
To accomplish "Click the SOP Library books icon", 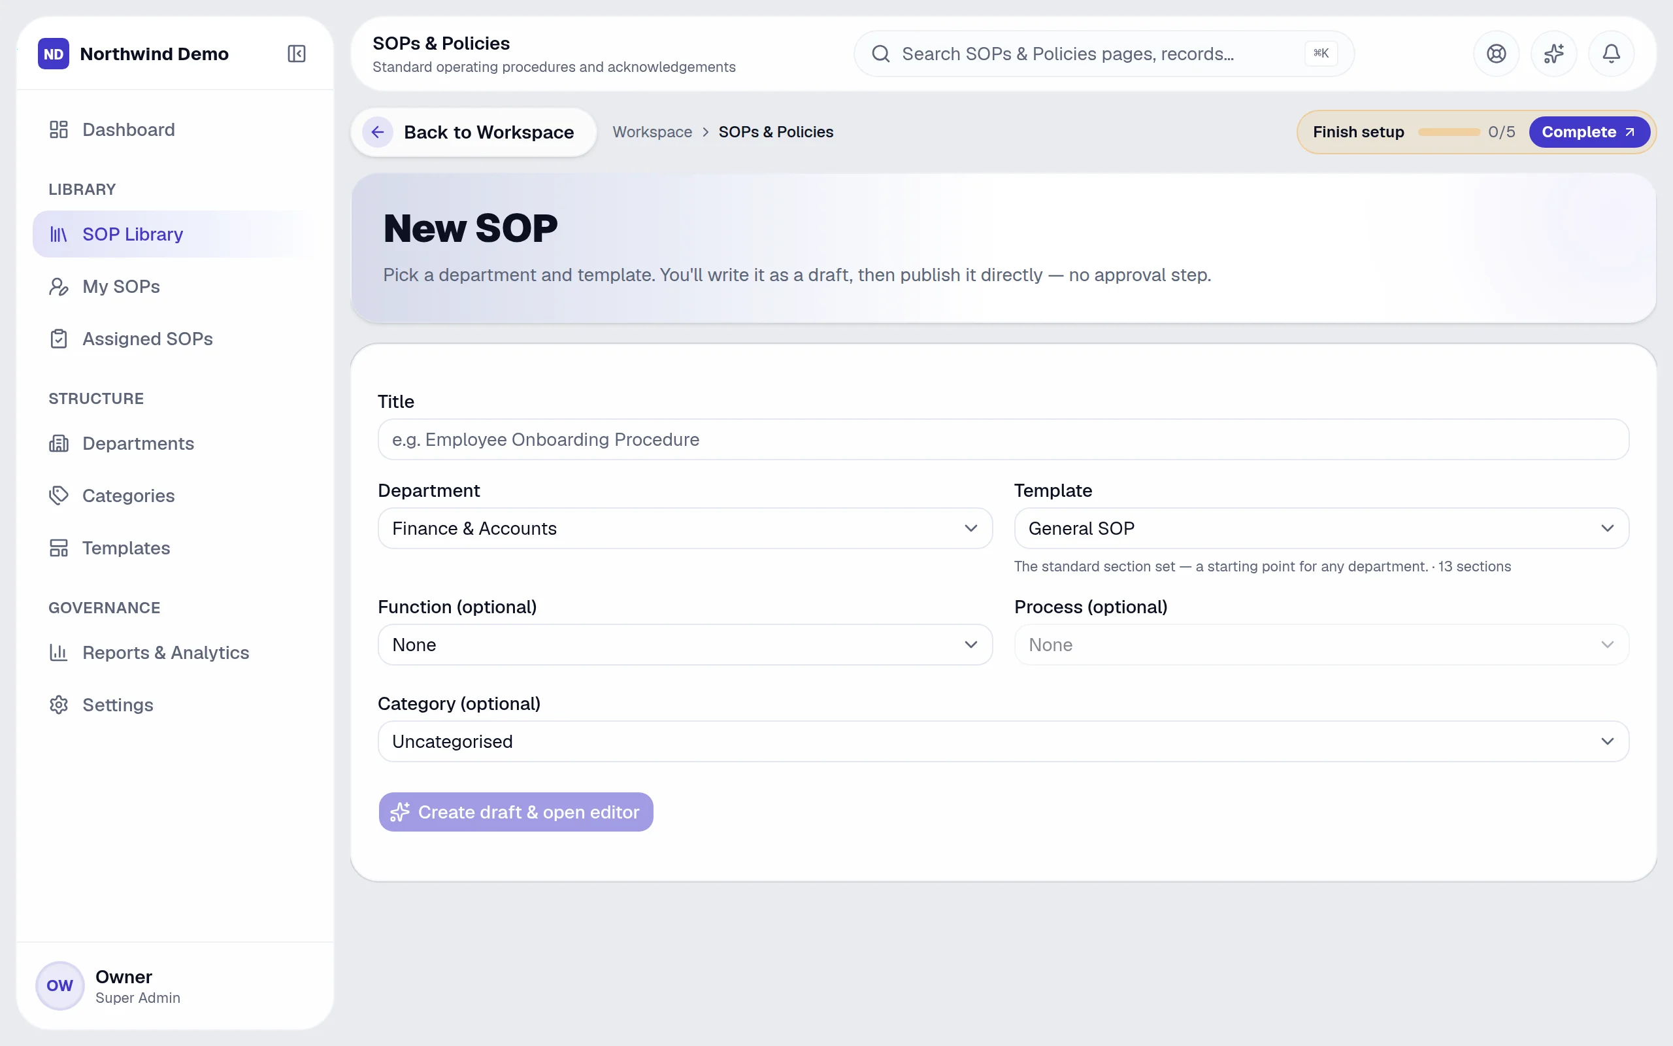I will pos(59,235).
